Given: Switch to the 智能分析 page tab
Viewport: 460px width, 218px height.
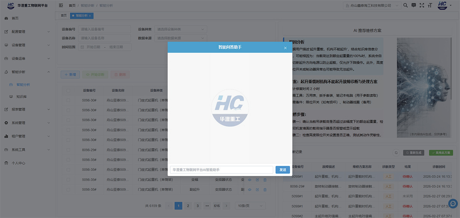Looking at the screenshot, I should [x=81, y=16].
